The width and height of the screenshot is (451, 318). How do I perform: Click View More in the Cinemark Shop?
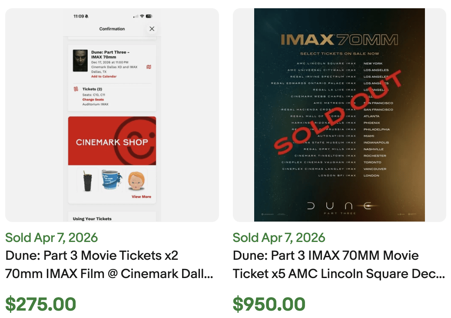click(141, 197)
